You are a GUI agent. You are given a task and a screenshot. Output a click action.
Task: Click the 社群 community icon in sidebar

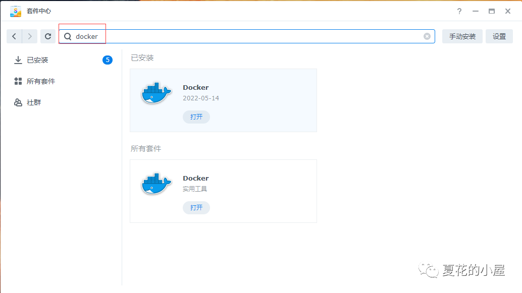point(18,102)
